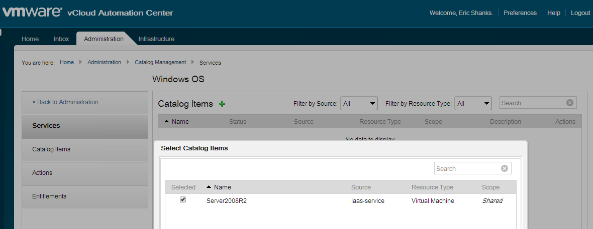
Task: Sort Catalog Items by Resource Type column
Action: [380, 121]
